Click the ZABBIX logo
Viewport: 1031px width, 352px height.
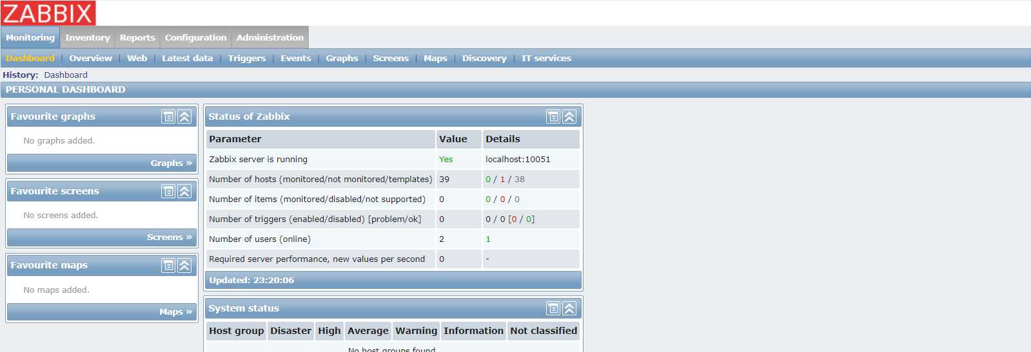tap(48, 13)
